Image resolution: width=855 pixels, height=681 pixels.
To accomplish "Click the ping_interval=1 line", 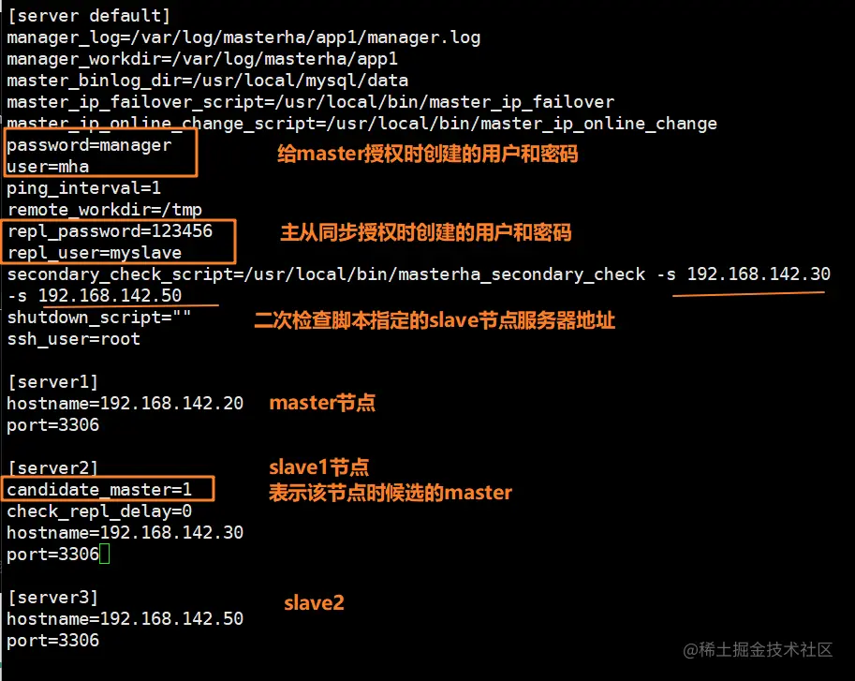I will pyautogui.click(x=84, y=188).
